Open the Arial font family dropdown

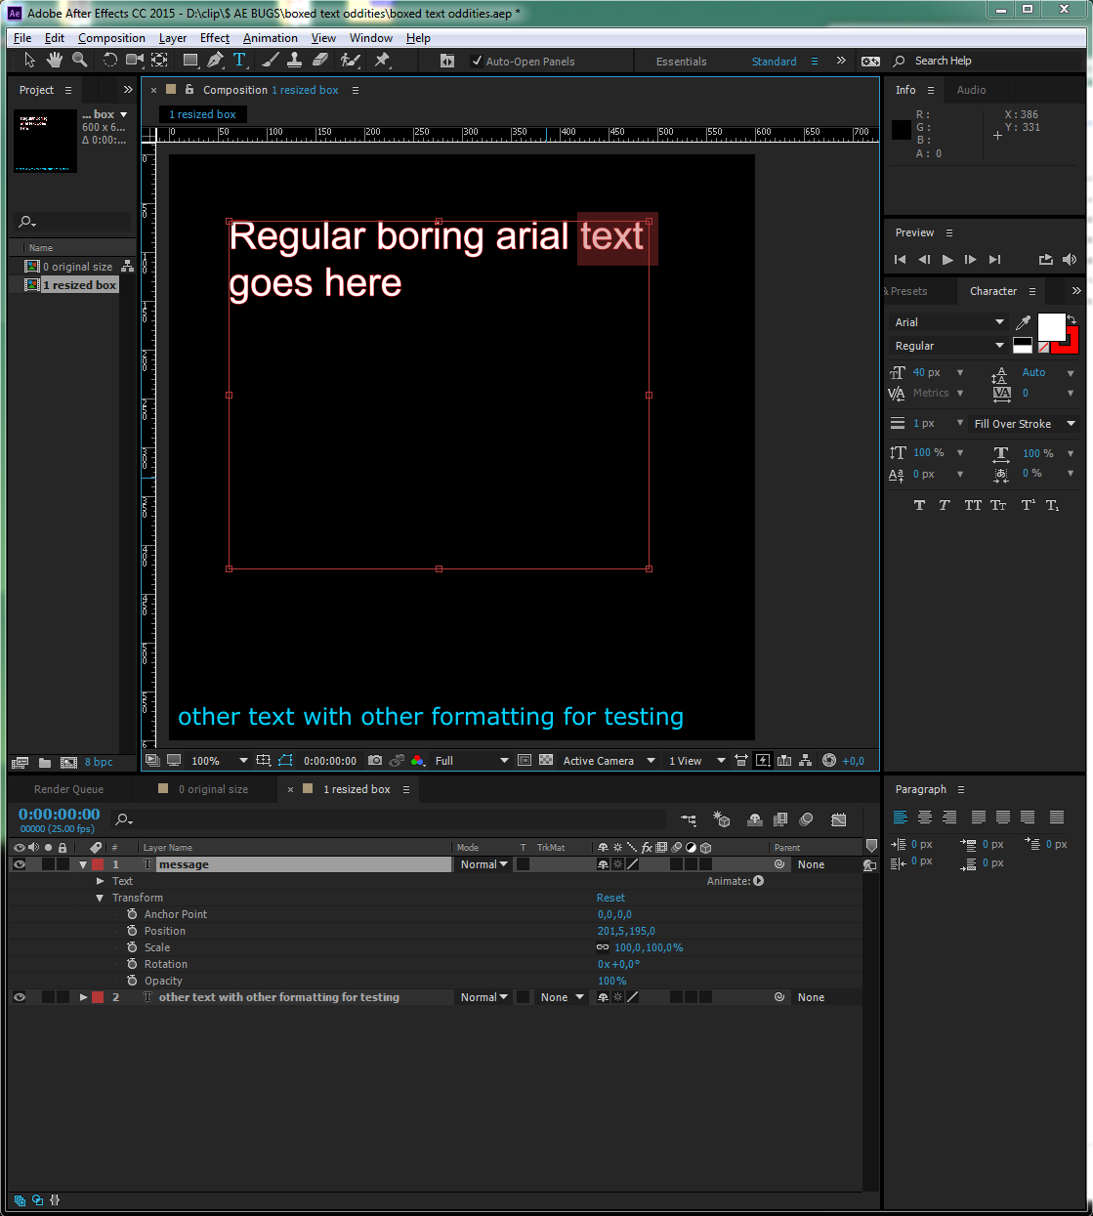pos(948,322)
